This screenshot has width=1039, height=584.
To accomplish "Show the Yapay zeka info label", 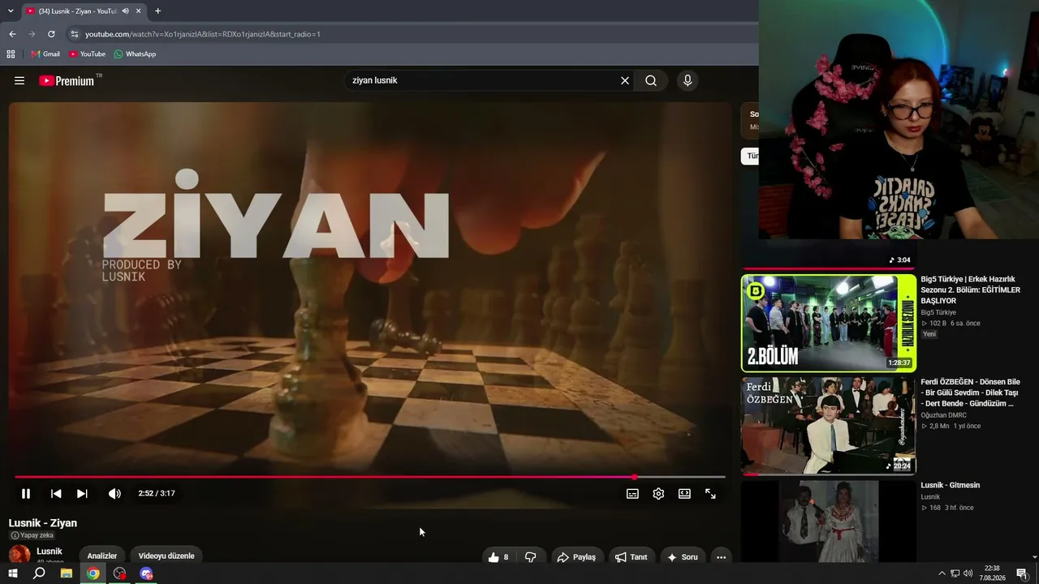I will [32, 535].
